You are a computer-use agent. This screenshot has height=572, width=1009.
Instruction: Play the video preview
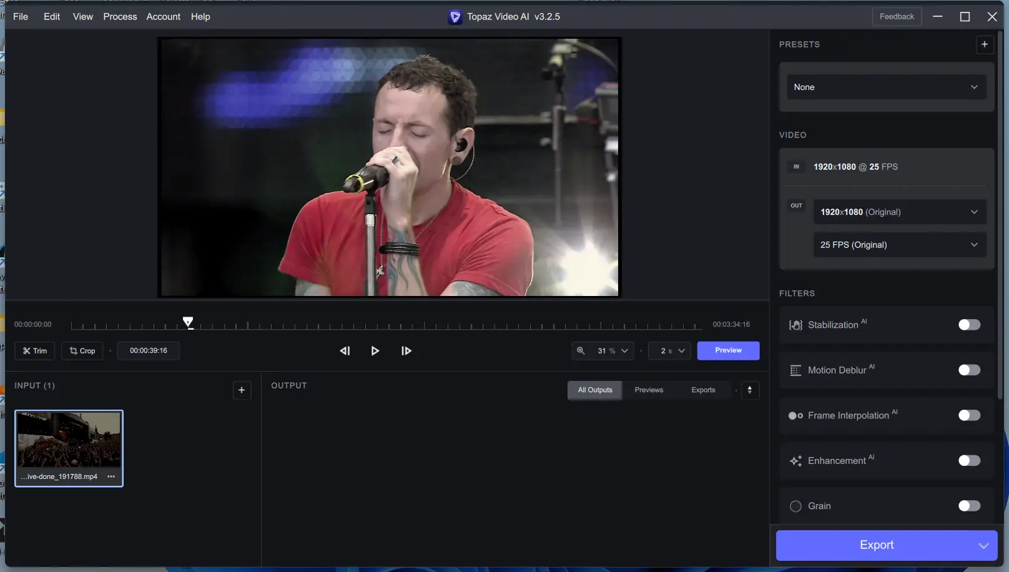point(375,351)
